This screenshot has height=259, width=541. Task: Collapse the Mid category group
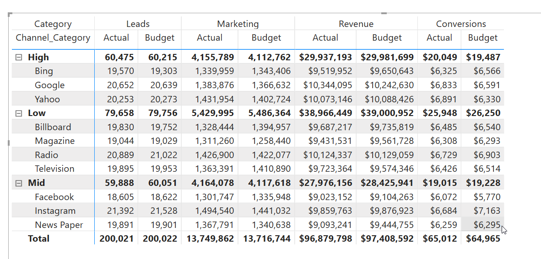point(19,183)
